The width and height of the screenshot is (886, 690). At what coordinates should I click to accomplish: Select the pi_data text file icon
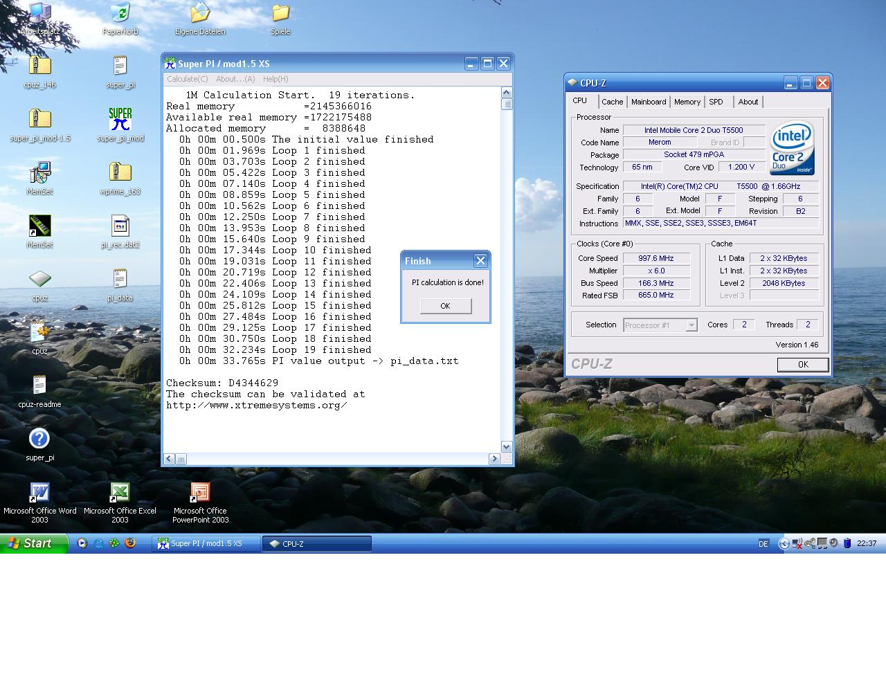(120, 279)
